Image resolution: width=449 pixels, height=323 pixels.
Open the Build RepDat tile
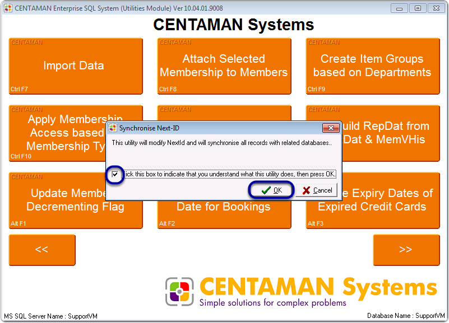391,133
